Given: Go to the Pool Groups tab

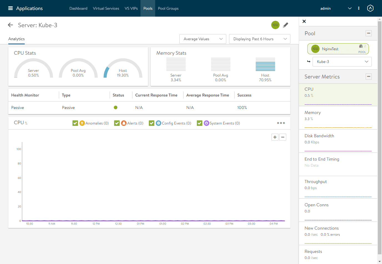Looking at the screenshot, I should pos(168,8).
